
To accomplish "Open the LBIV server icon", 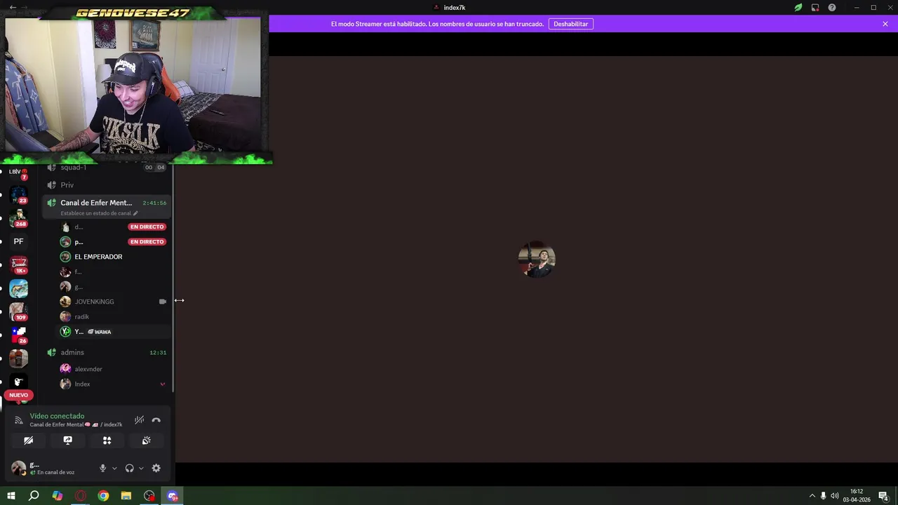I will [x=18, y=172].
